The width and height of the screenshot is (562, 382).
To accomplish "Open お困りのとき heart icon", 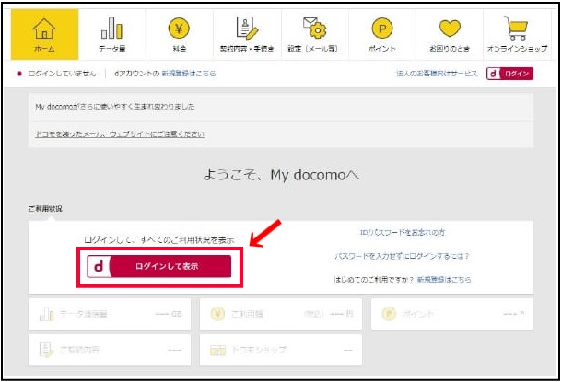I will pyautogui.click(x=450, y=29).
